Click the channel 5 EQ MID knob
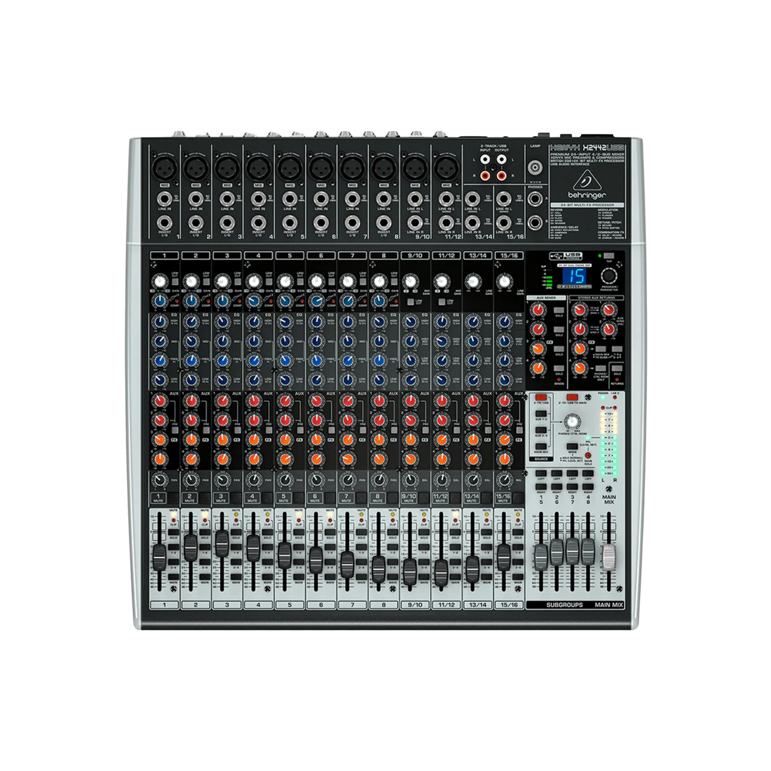This screenshot has width=771, height=771. (x=285, y=341)
